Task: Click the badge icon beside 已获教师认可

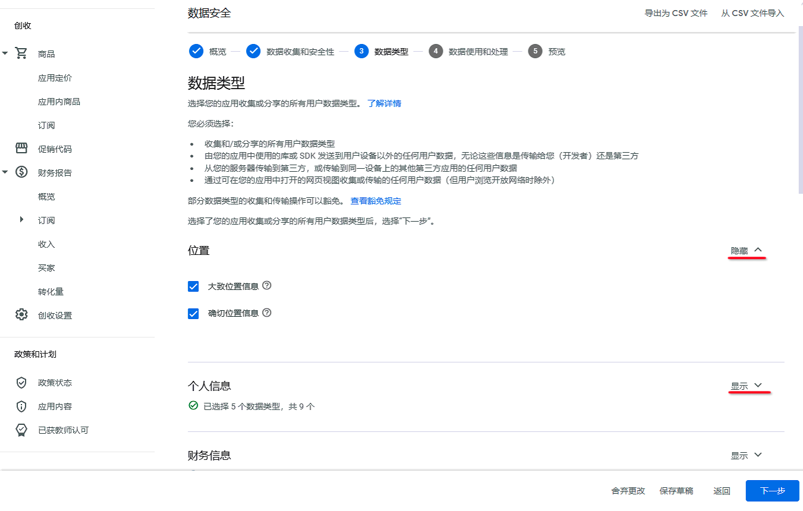Action: 21,430
